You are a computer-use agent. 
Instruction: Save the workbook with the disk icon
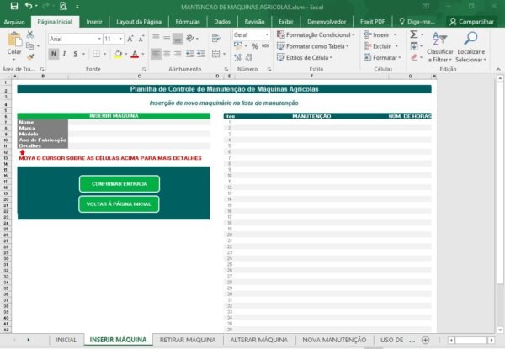[13, 6]
